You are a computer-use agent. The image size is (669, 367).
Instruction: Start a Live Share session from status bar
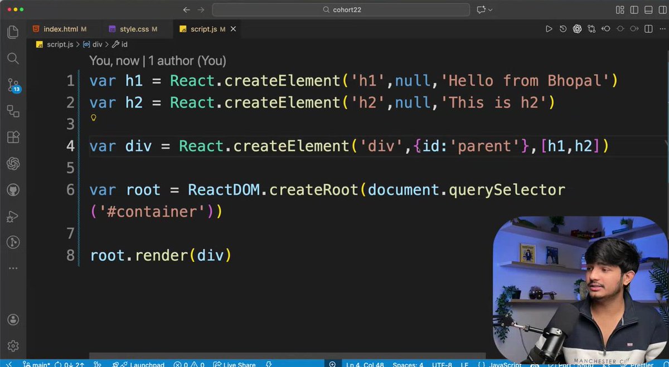[235, 364]
